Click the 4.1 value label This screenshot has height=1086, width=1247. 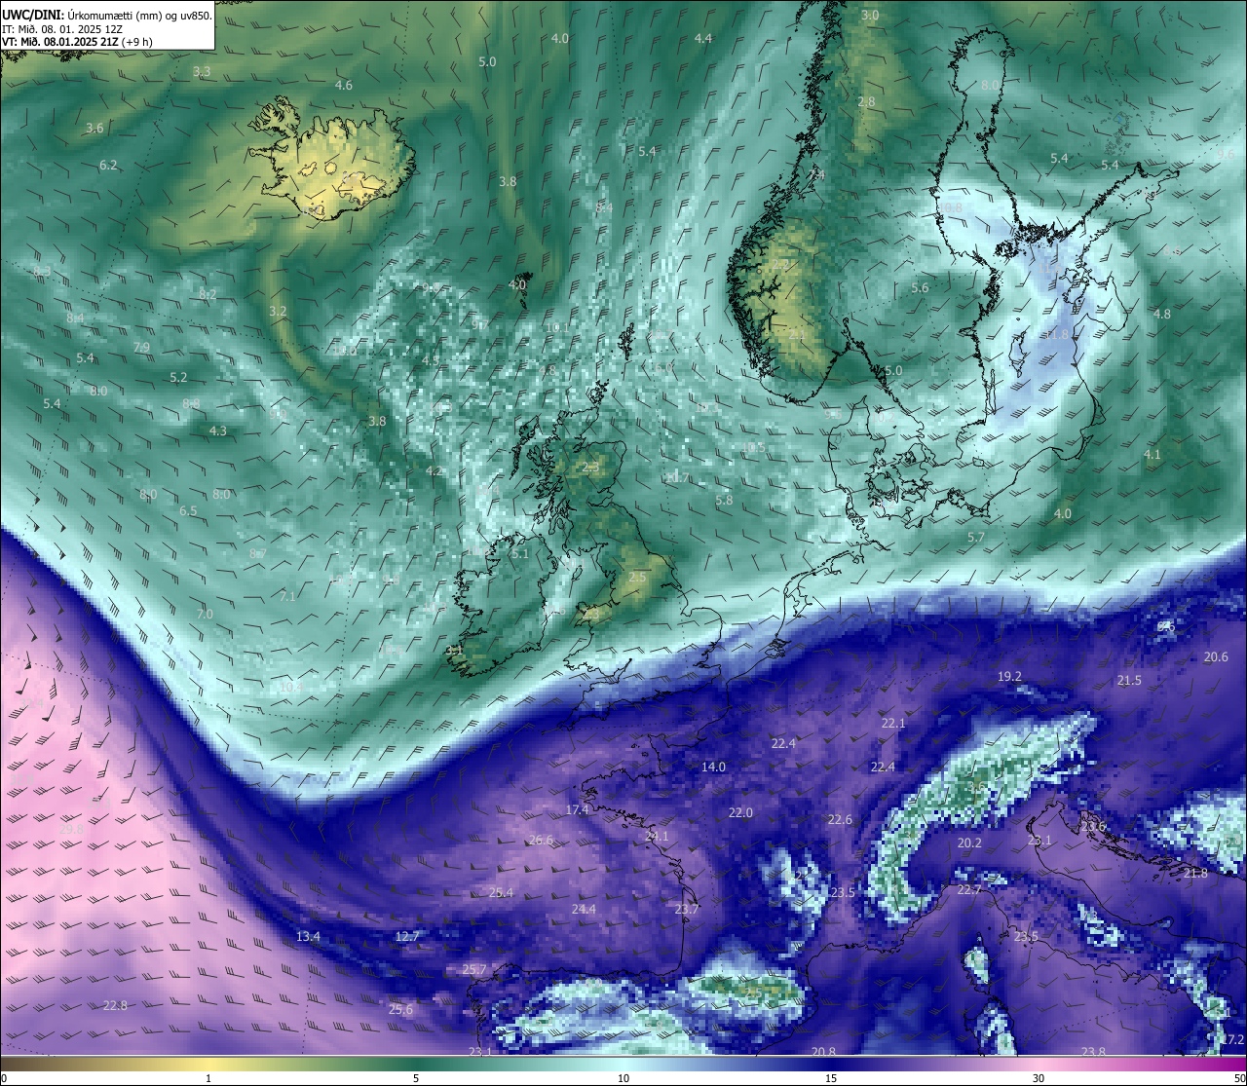(x=1153, y=454)
